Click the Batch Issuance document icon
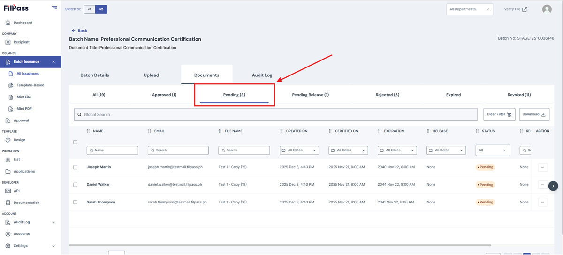The width and height of the screenshot is (563, 255). point(8,62)
